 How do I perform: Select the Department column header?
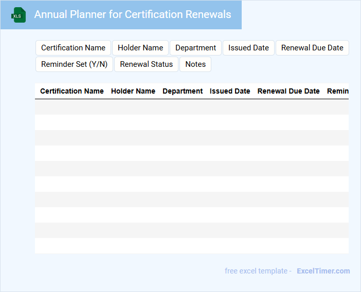[x=183, y=91]
